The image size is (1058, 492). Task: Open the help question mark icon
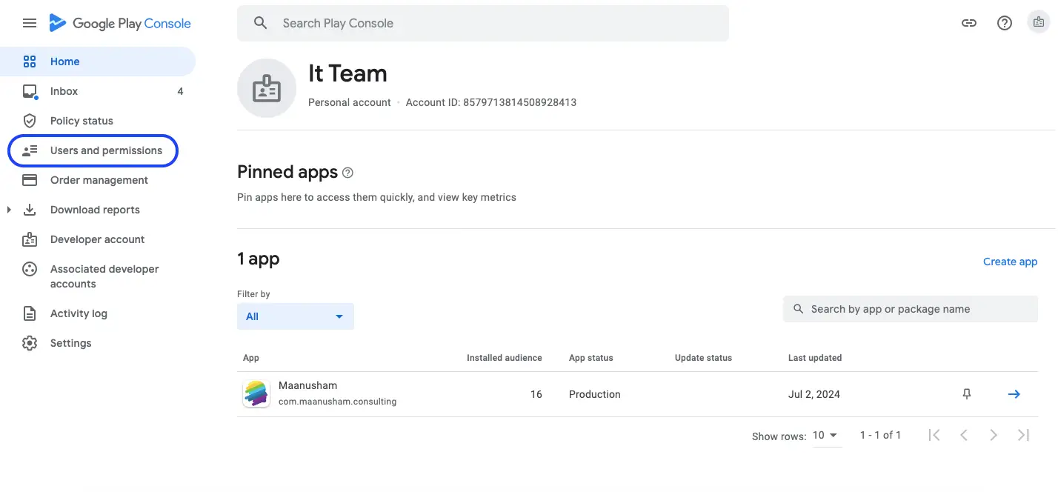pos(1005,23)
